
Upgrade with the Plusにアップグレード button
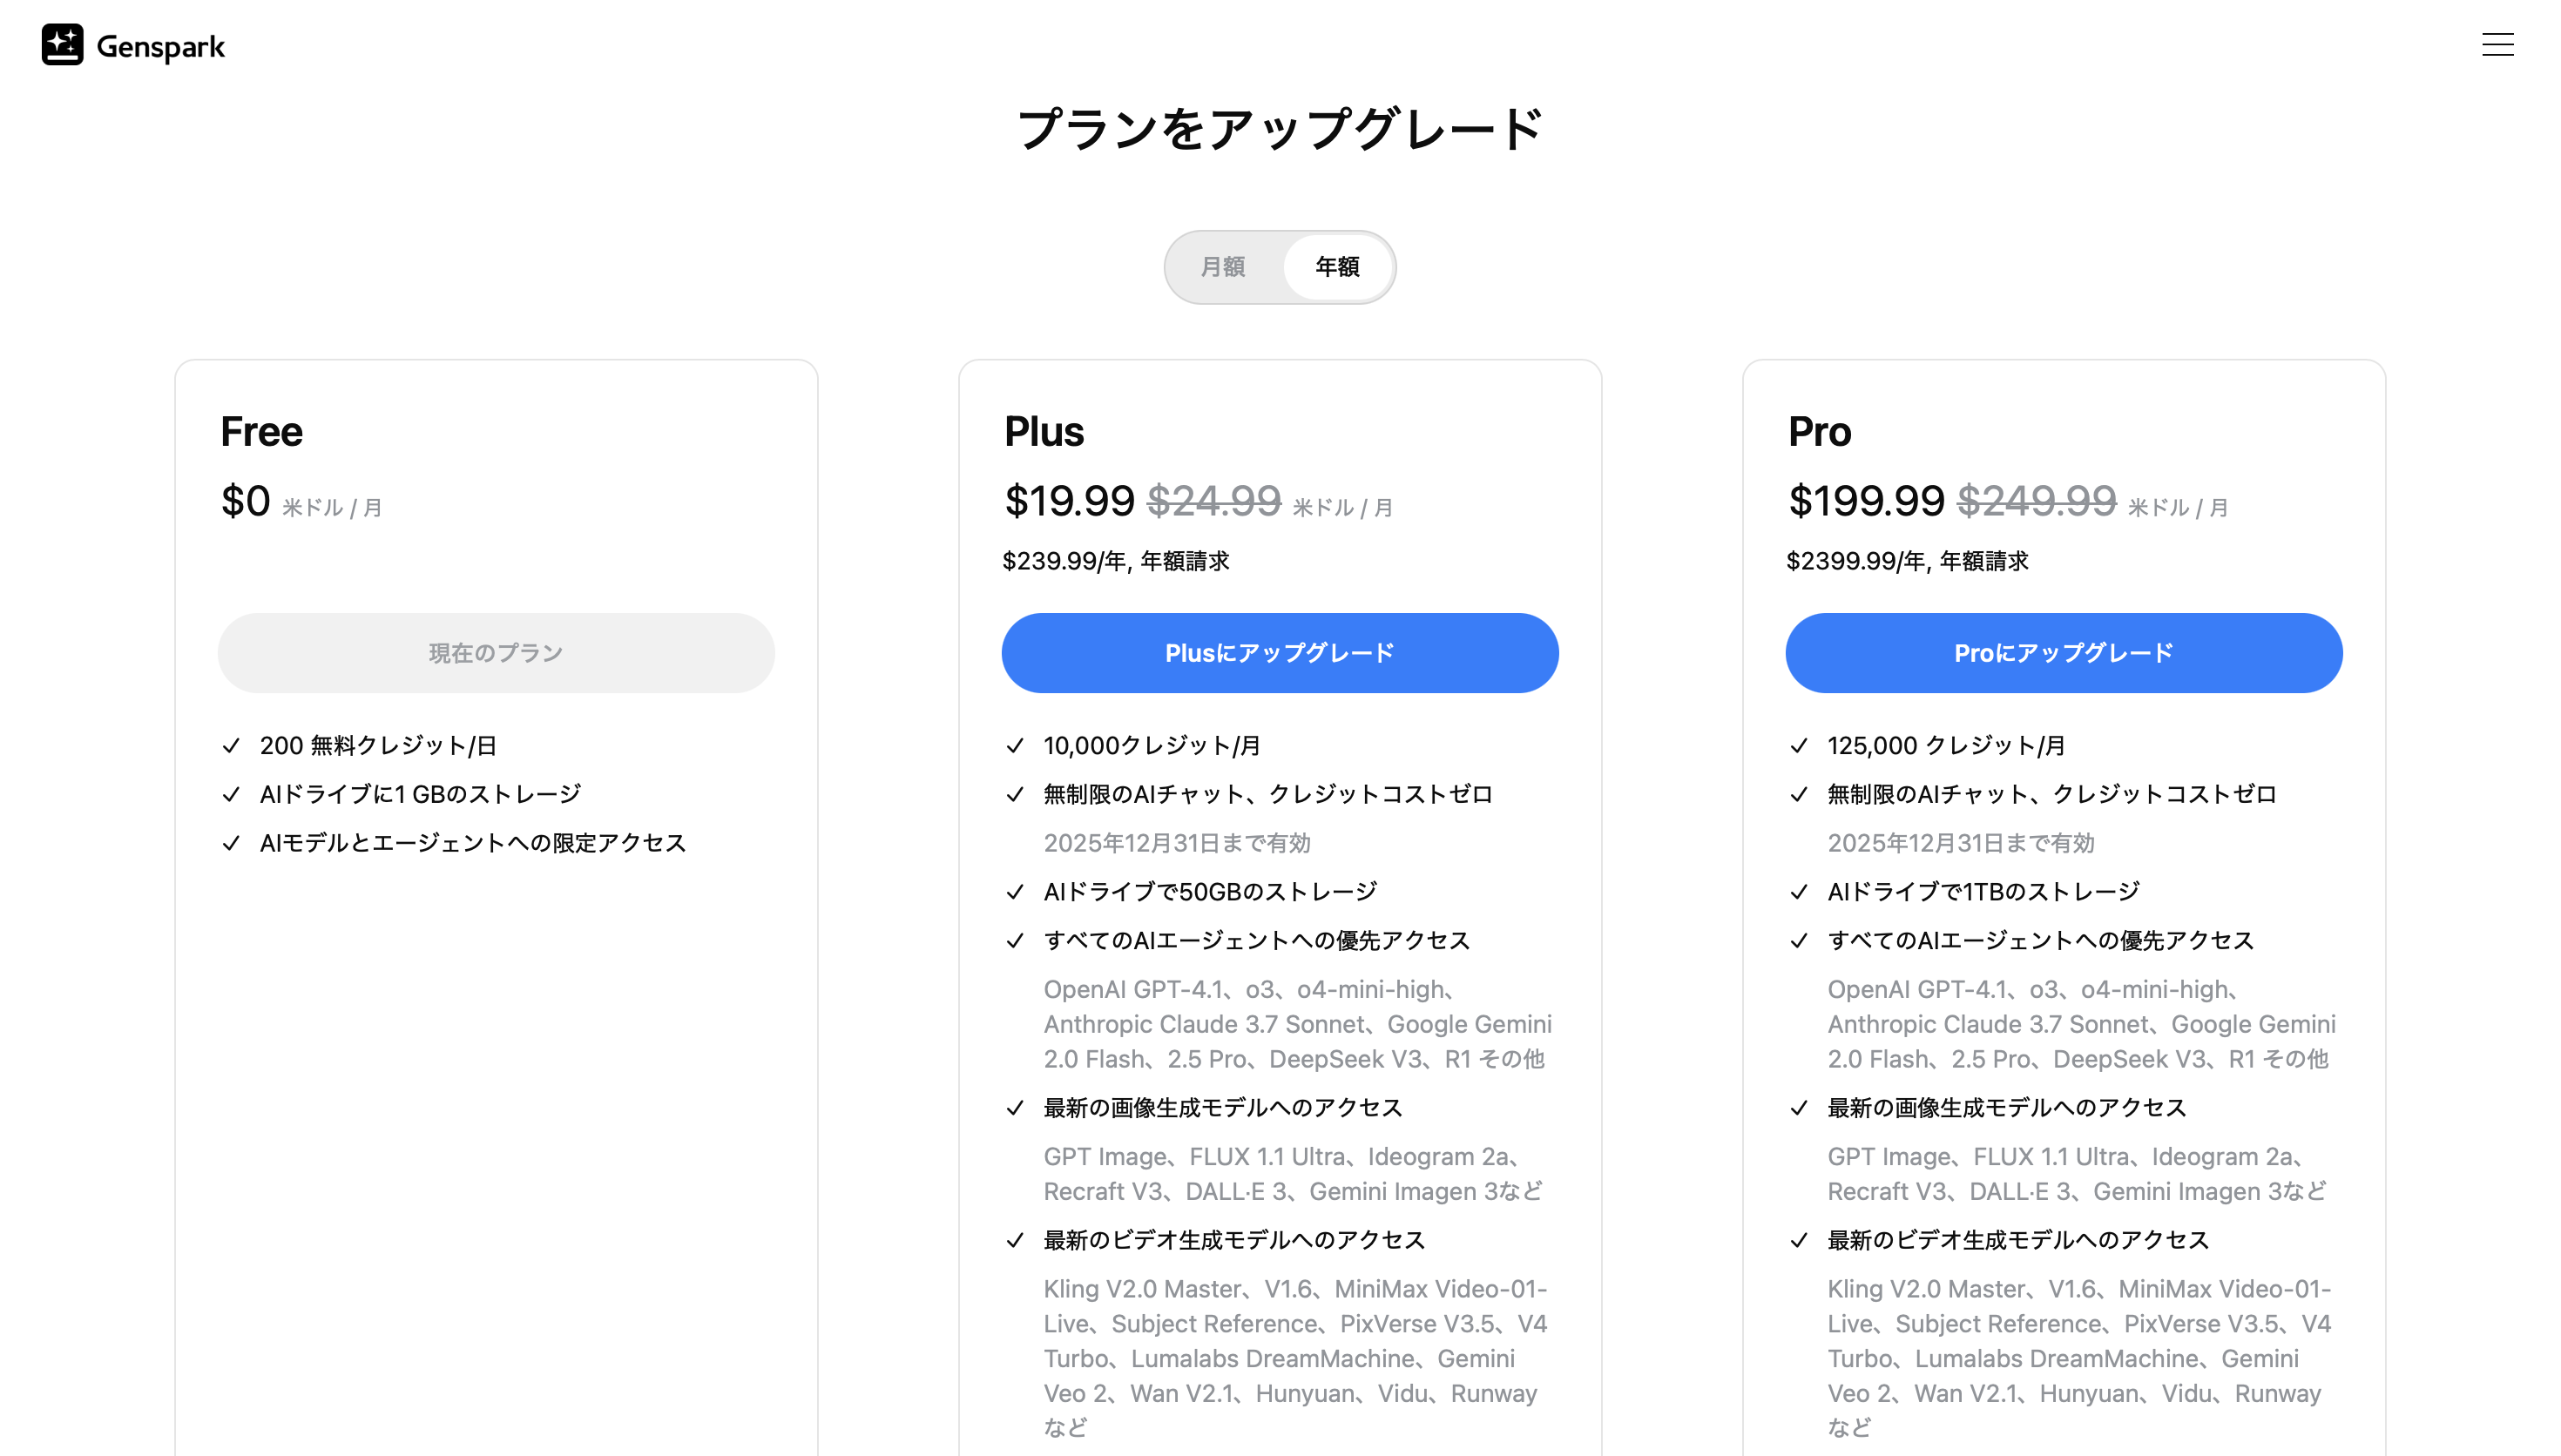(x=1280, y=653)
